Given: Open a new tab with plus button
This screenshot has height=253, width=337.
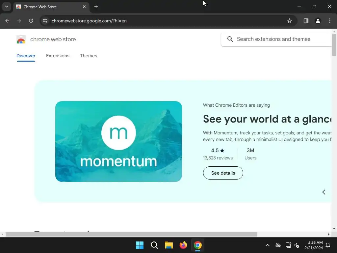Looking at the screenshot, I should [96, 7].
